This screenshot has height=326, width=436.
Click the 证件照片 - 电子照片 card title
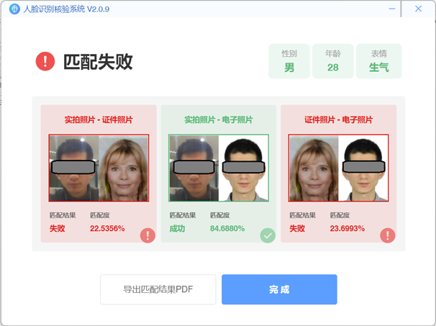338,120
